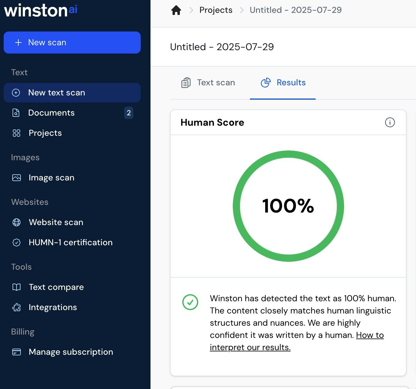Click the Text compare book icon

[x=17, y=287]
